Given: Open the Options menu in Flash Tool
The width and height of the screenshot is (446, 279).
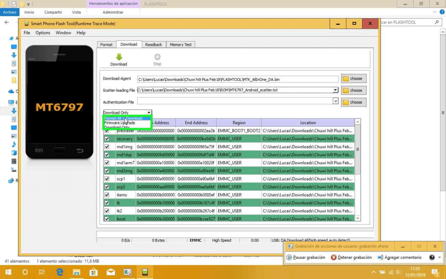Looking at the screenshot, I should tap(43, 33).
